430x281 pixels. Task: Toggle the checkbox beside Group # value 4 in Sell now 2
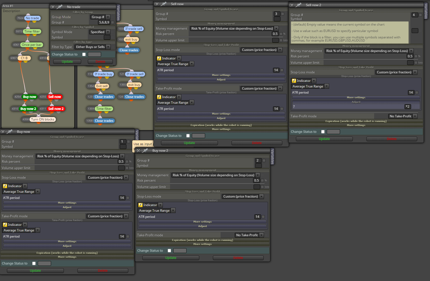(420, 15)
